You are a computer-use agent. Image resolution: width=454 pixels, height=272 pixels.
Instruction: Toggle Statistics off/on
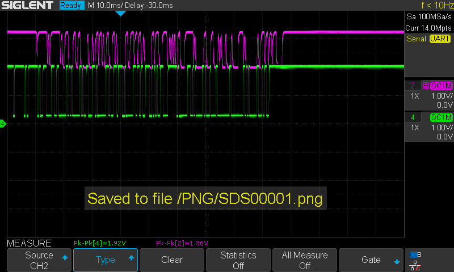pyautogui.click(x=238, y=260)
